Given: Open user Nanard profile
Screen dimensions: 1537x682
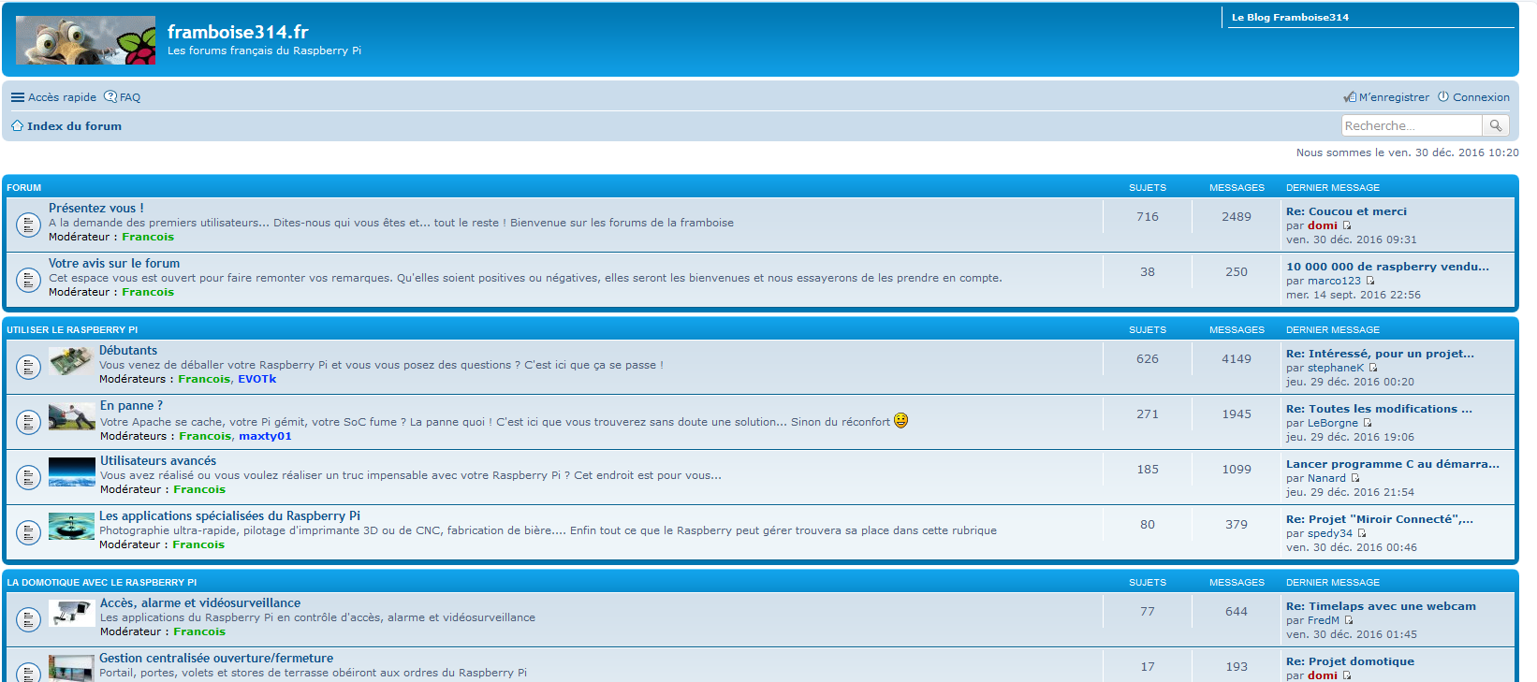Looking at the screenshot, I should click(1326, 478).
